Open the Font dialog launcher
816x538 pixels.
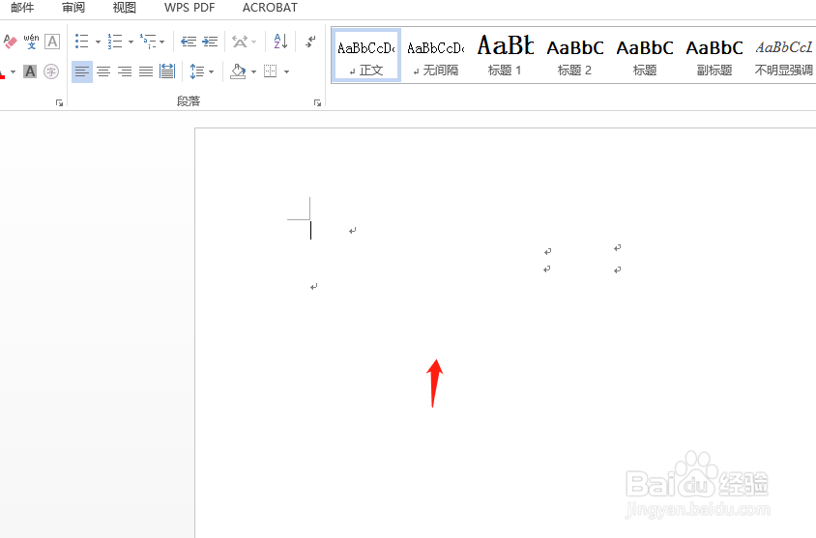tap(59, 103)
